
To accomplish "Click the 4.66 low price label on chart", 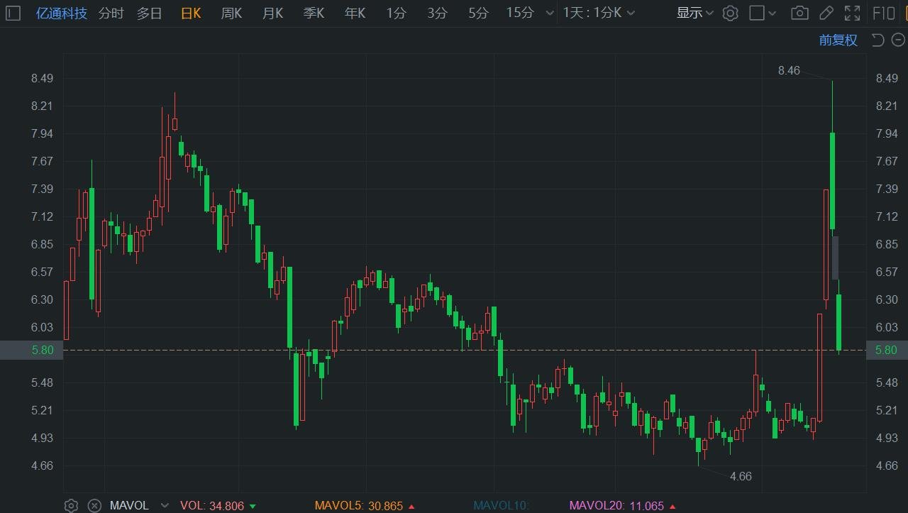I will tap(741, 476).
